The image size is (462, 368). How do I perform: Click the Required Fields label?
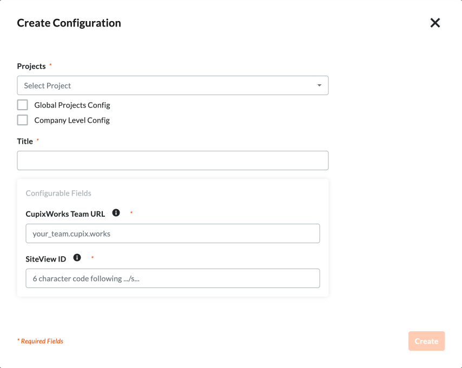(40, 341)
